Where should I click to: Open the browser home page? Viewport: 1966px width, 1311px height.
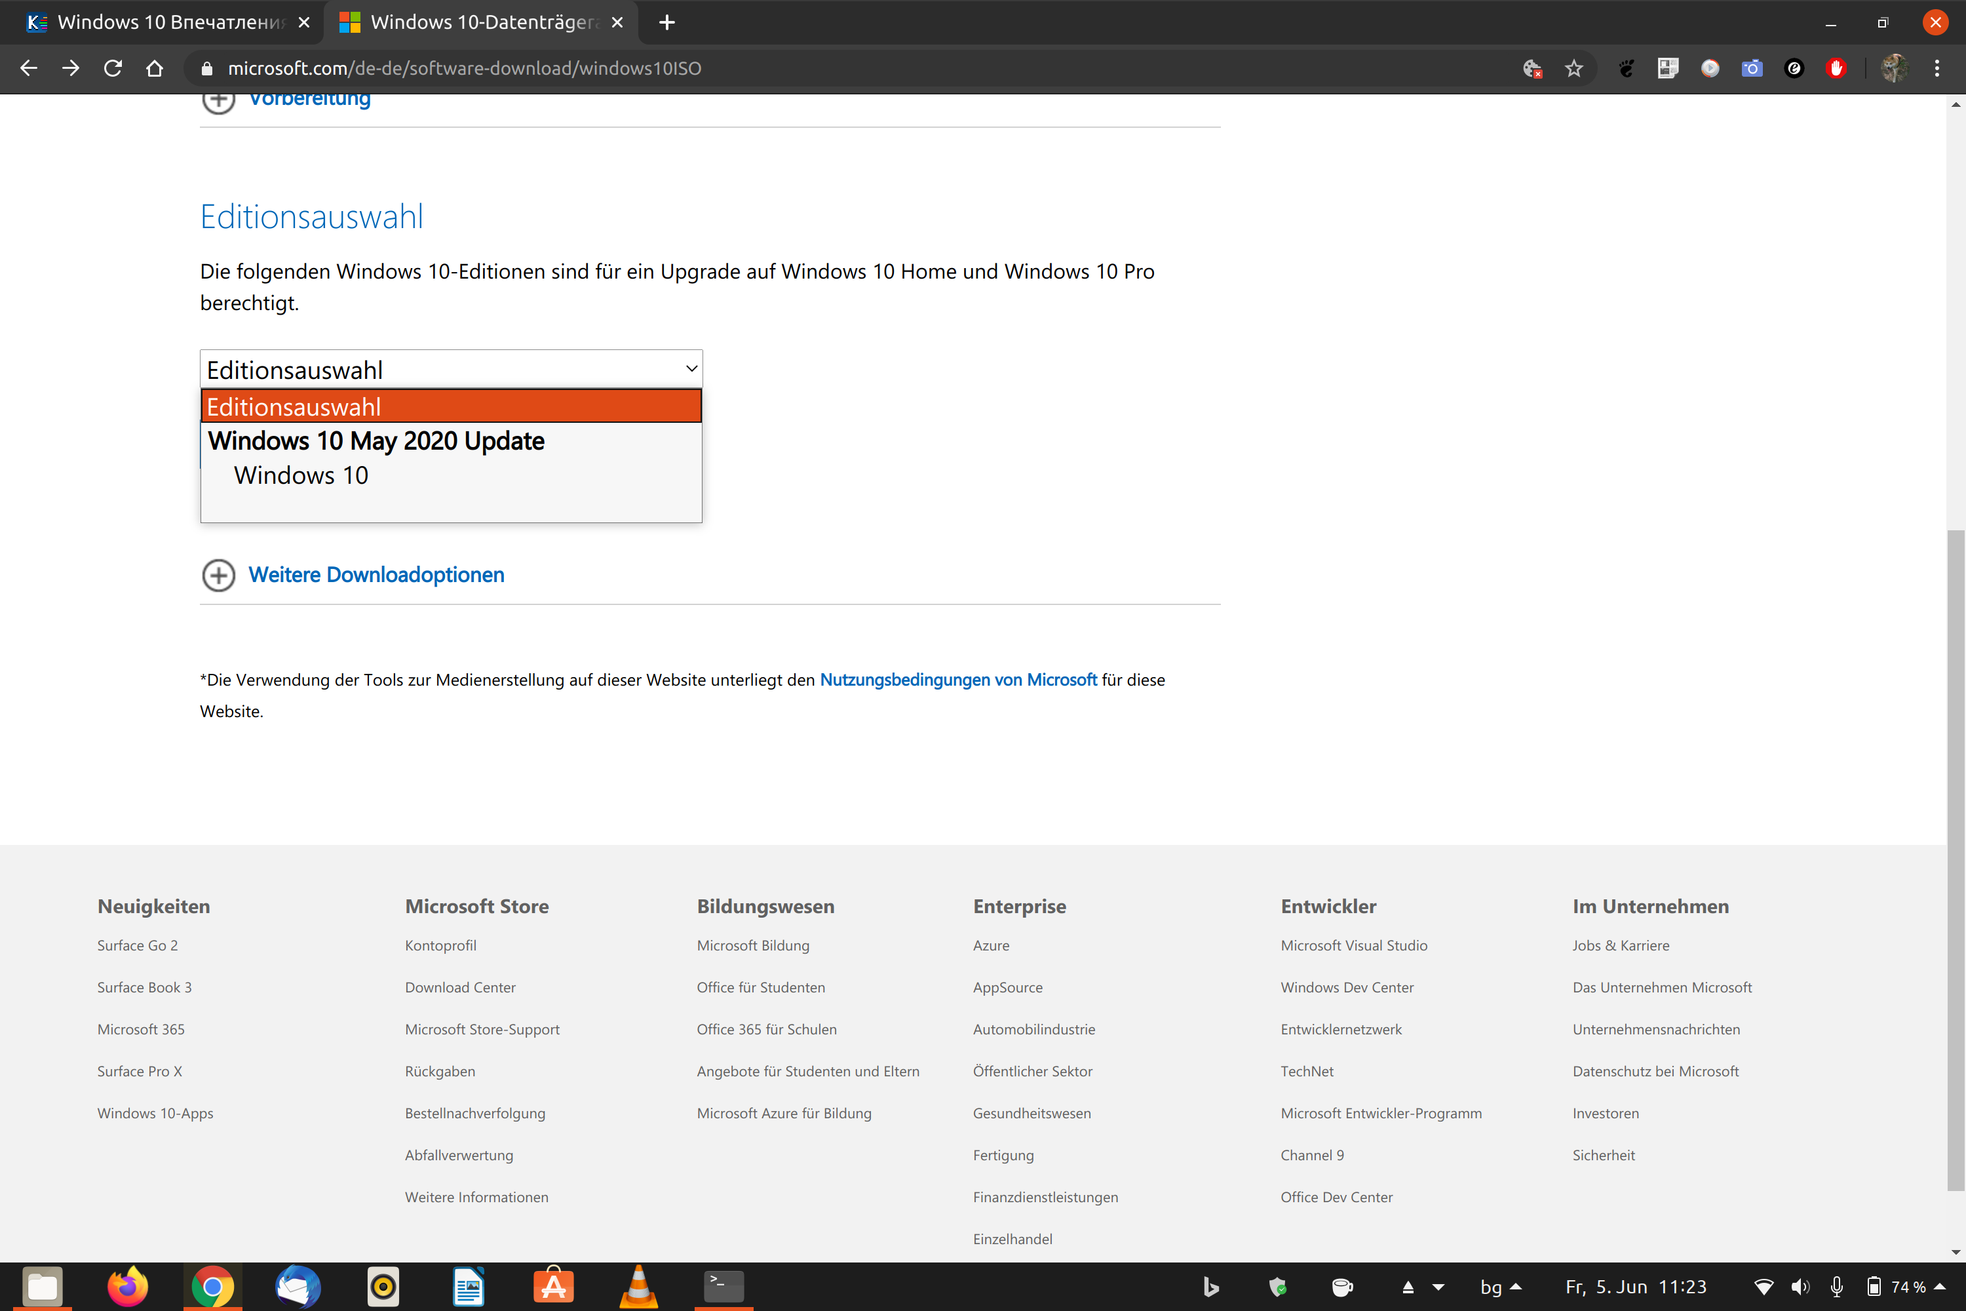click(x=155, y=69)
